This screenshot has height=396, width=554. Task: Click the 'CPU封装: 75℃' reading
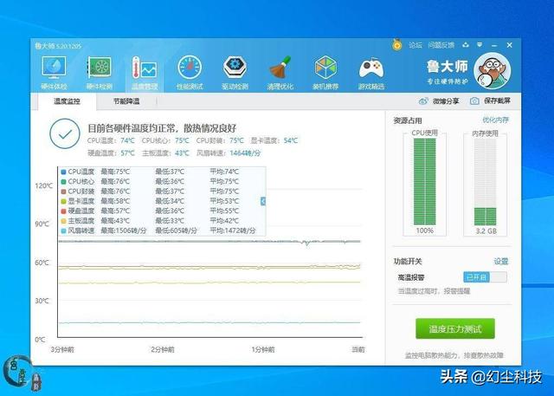220,140
